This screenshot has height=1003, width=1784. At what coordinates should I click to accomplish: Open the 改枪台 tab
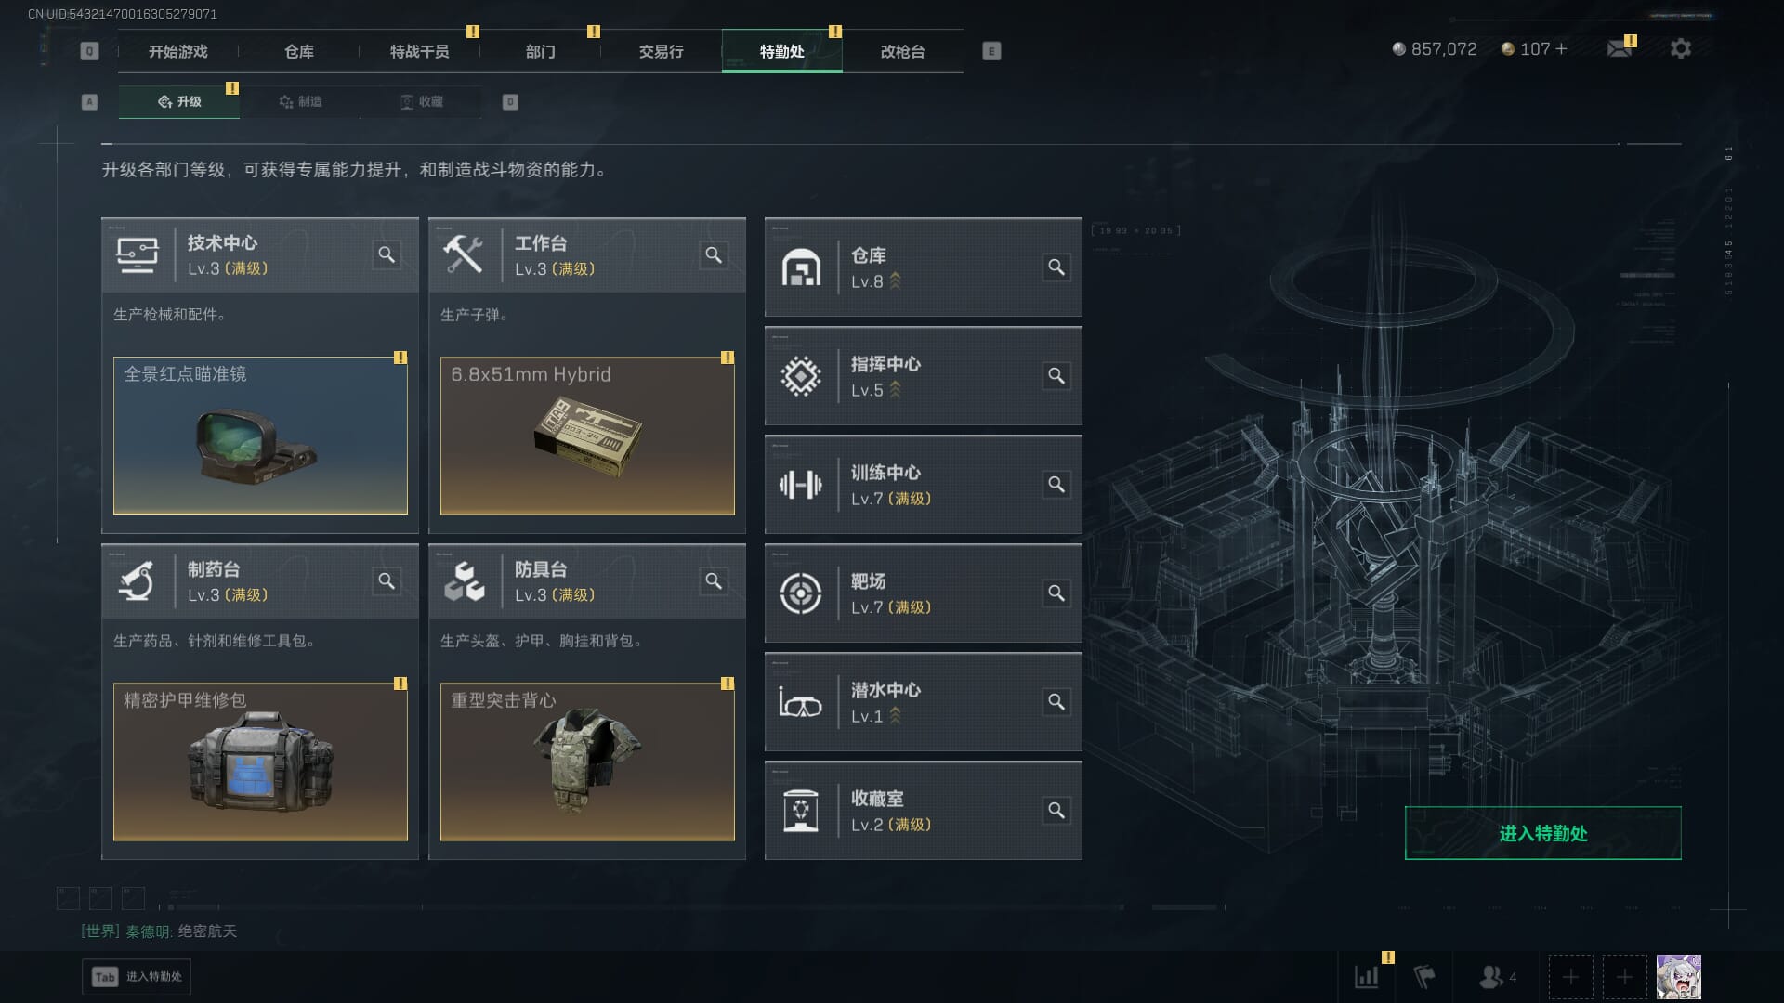(x=902, y=51)
